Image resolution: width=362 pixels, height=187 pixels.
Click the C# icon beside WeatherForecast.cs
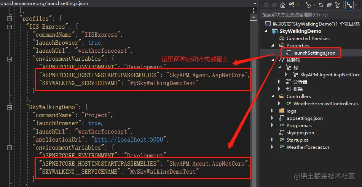coord(282,147)
